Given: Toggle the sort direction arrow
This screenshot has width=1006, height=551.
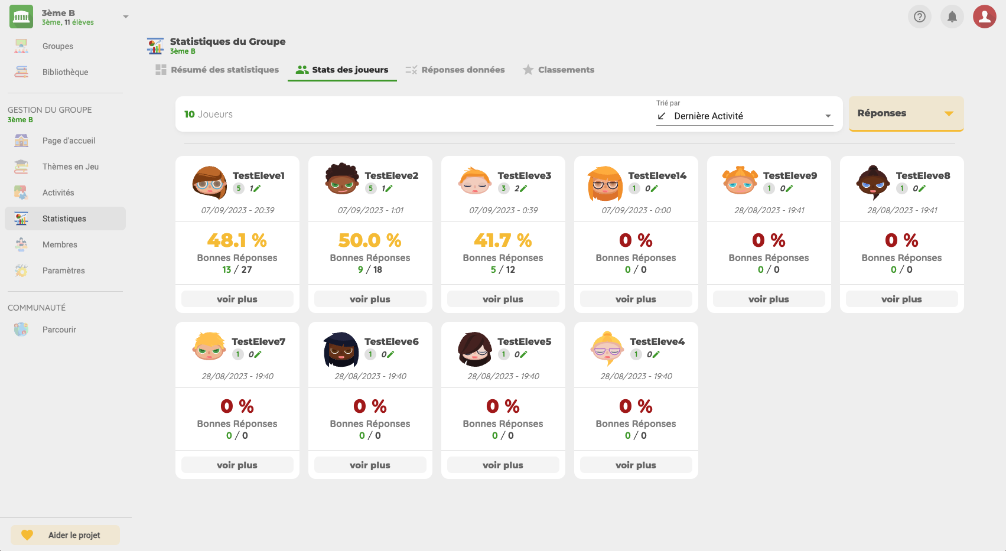Looking at the screenshot, I should 662,116.
